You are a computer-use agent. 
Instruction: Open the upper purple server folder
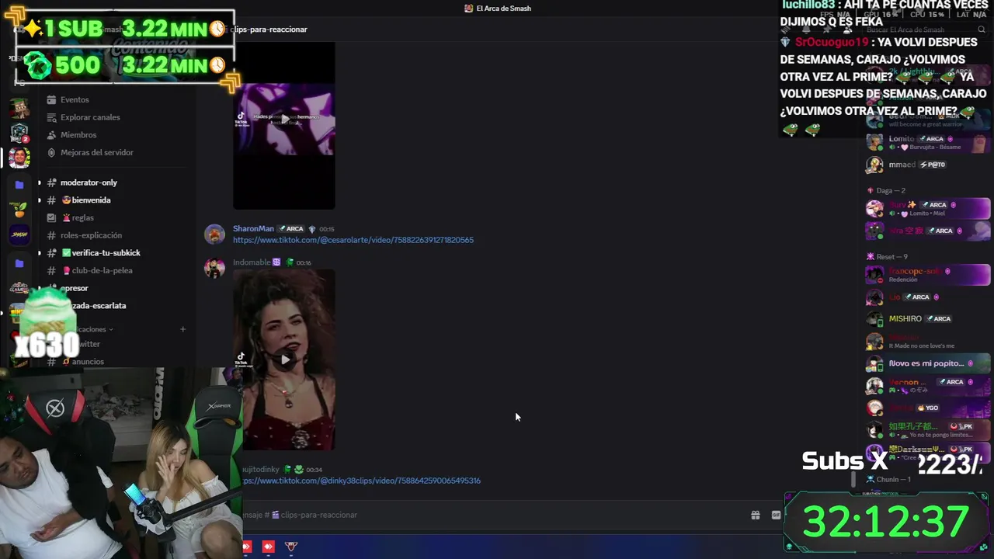[x=19, y=185]
